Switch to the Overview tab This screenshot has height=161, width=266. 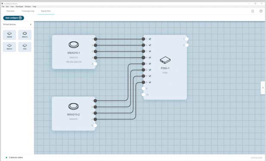(10, 11)
